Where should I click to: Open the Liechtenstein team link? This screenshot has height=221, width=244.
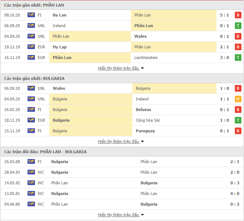point(146,58)
